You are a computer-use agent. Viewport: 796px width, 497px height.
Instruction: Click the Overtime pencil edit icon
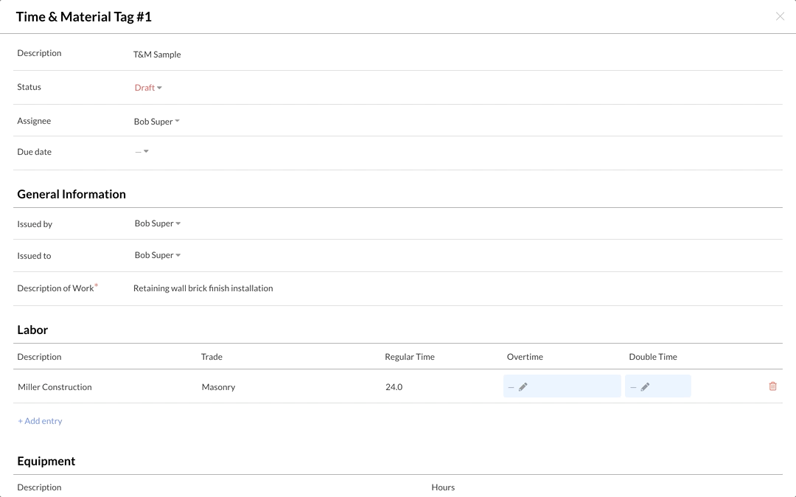(x=523, y=386)
